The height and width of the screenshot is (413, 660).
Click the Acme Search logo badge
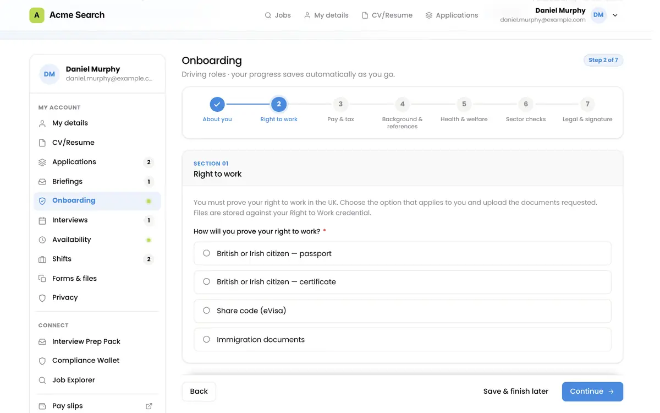pyautogui.click(x=37, y=15)
